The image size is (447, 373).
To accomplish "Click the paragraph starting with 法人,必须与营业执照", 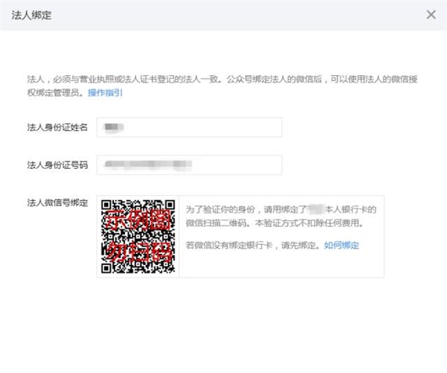I will pos(223,79).
